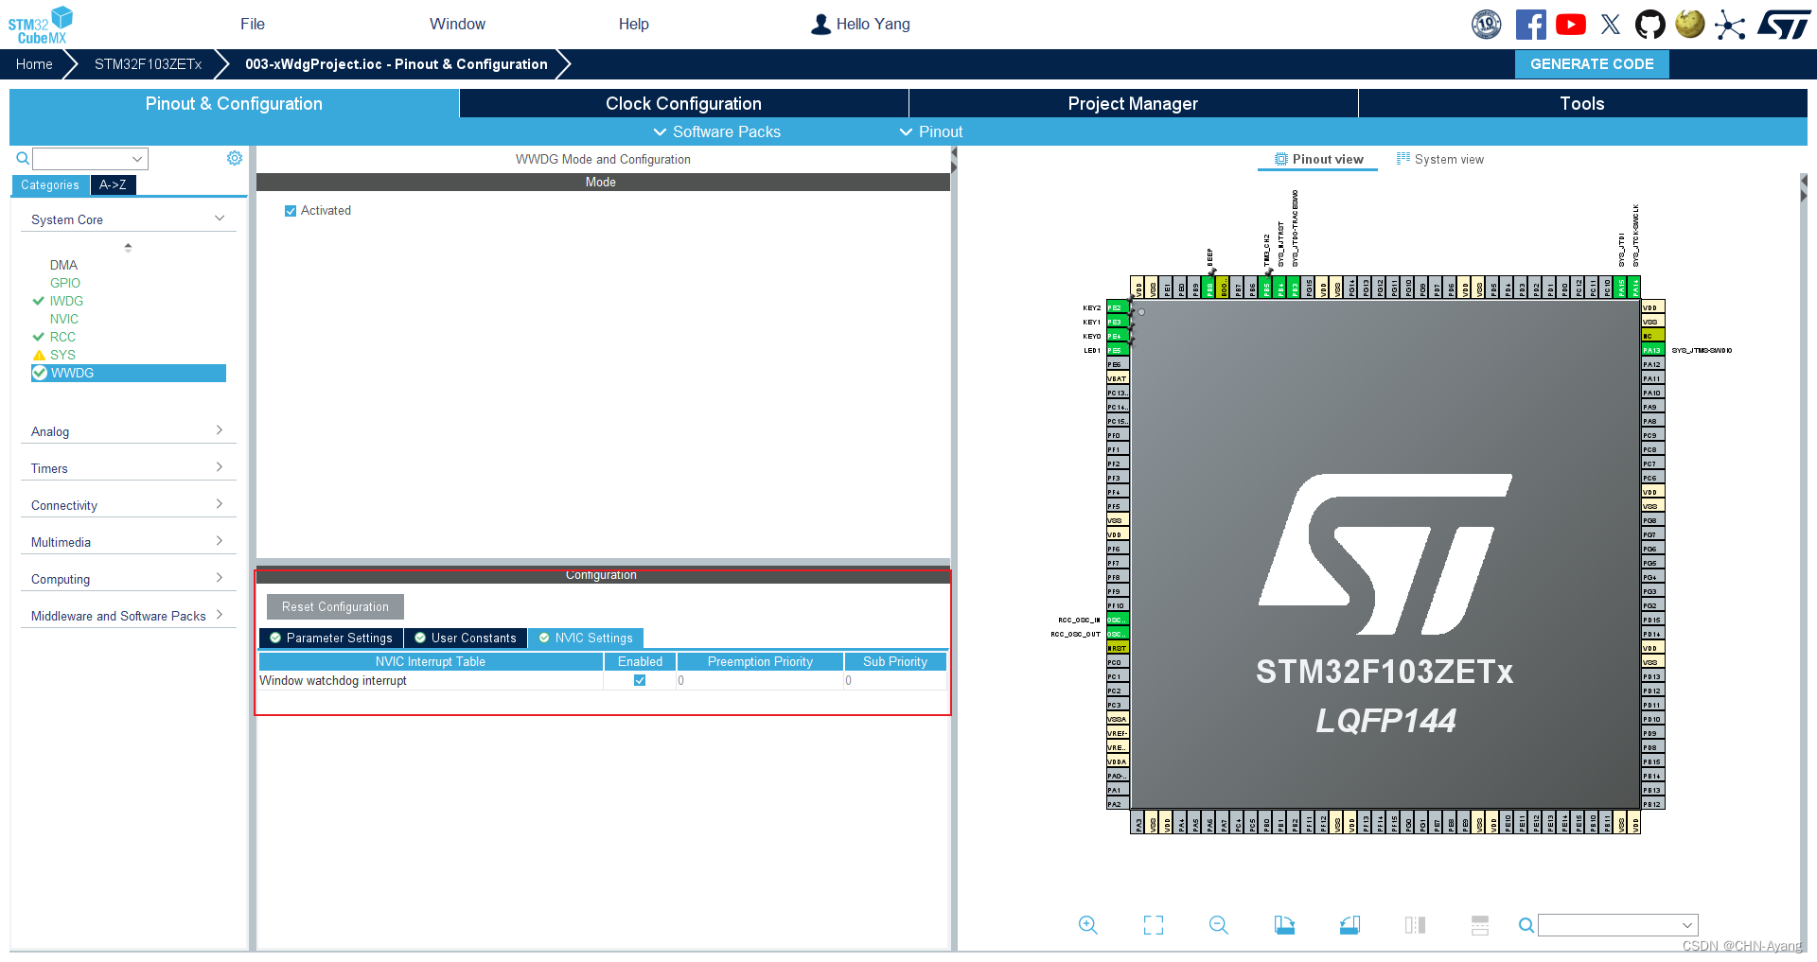Expand the Software Packs dropdown
Image resolution: width=1817 pixels, height=962 pixels.
pyautogui.click(x=717, y=131)
